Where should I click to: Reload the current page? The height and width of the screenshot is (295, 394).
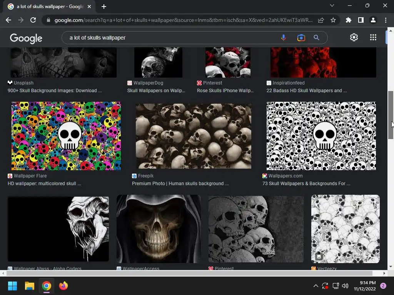33,20
